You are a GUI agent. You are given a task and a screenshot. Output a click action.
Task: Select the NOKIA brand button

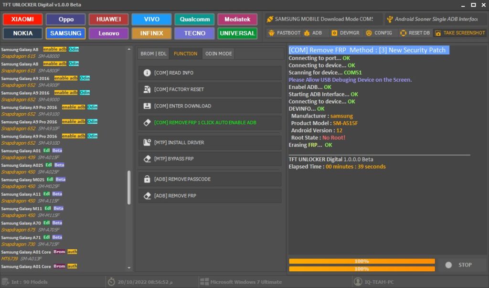(x=22, y=33)
